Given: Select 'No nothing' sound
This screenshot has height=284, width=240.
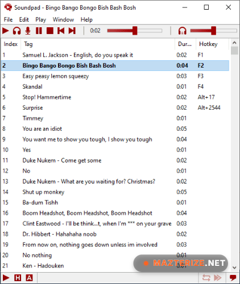Looking at the screenshot, I should [115, 255].
